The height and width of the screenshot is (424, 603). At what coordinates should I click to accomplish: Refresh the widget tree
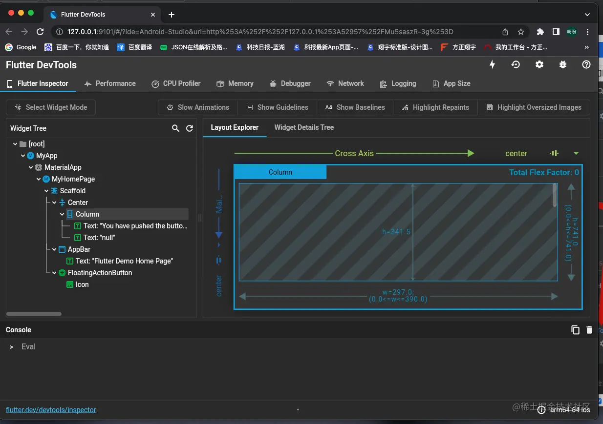[x=190, y=128]
